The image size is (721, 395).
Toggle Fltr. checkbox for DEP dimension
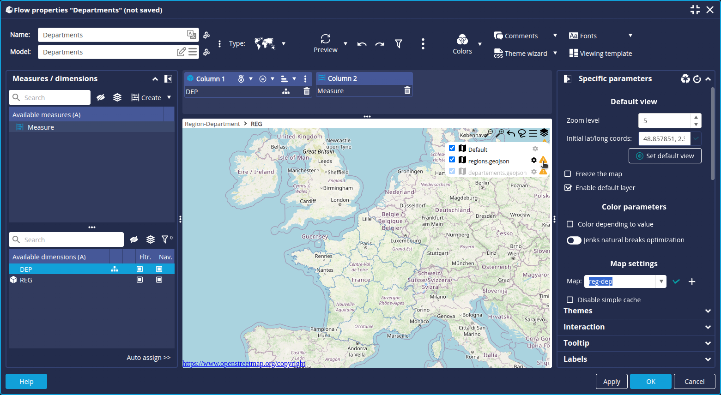pyautogui.click(x=140, y=269)
